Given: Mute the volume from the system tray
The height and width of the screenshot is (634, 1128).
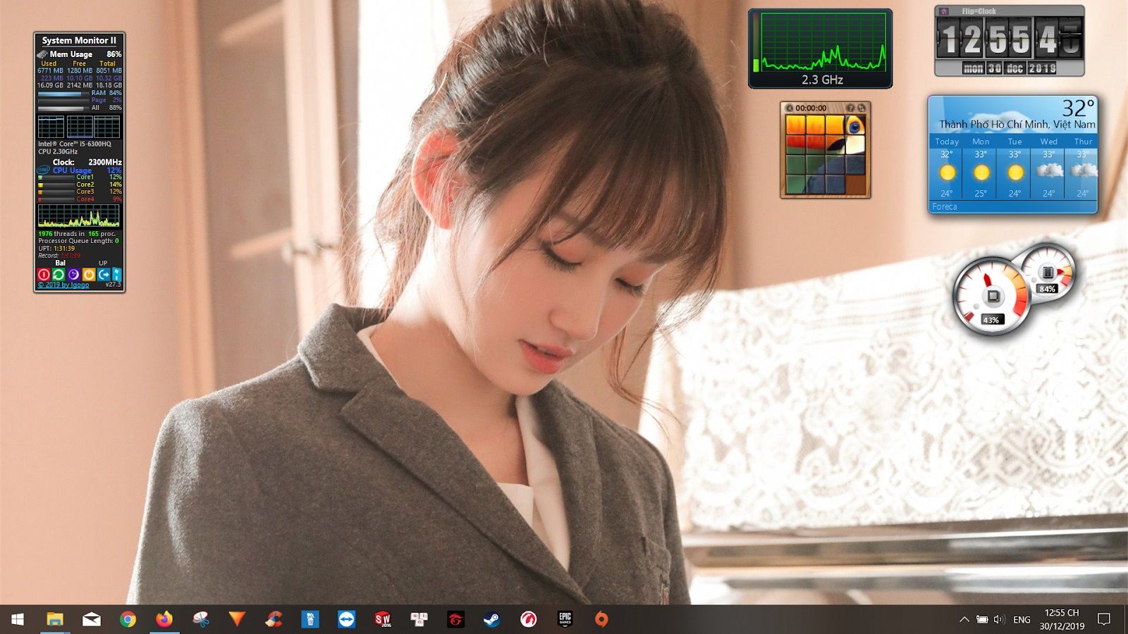Looking at the screenshot, I should point(998,620).
